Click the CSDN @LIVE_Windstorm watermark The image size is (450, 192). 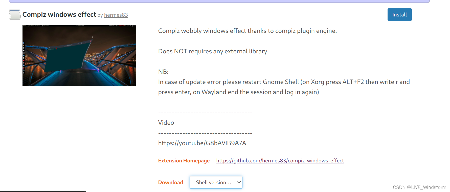(419, 187)
